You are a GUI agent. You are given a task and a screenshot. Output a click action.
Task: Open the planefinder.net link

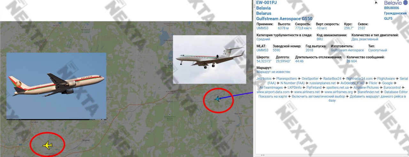368,92
